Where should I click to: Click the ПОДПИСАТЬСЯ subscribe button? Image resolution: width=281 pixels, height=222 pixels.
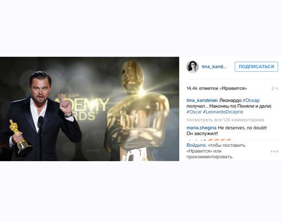[x=256, y=67]
